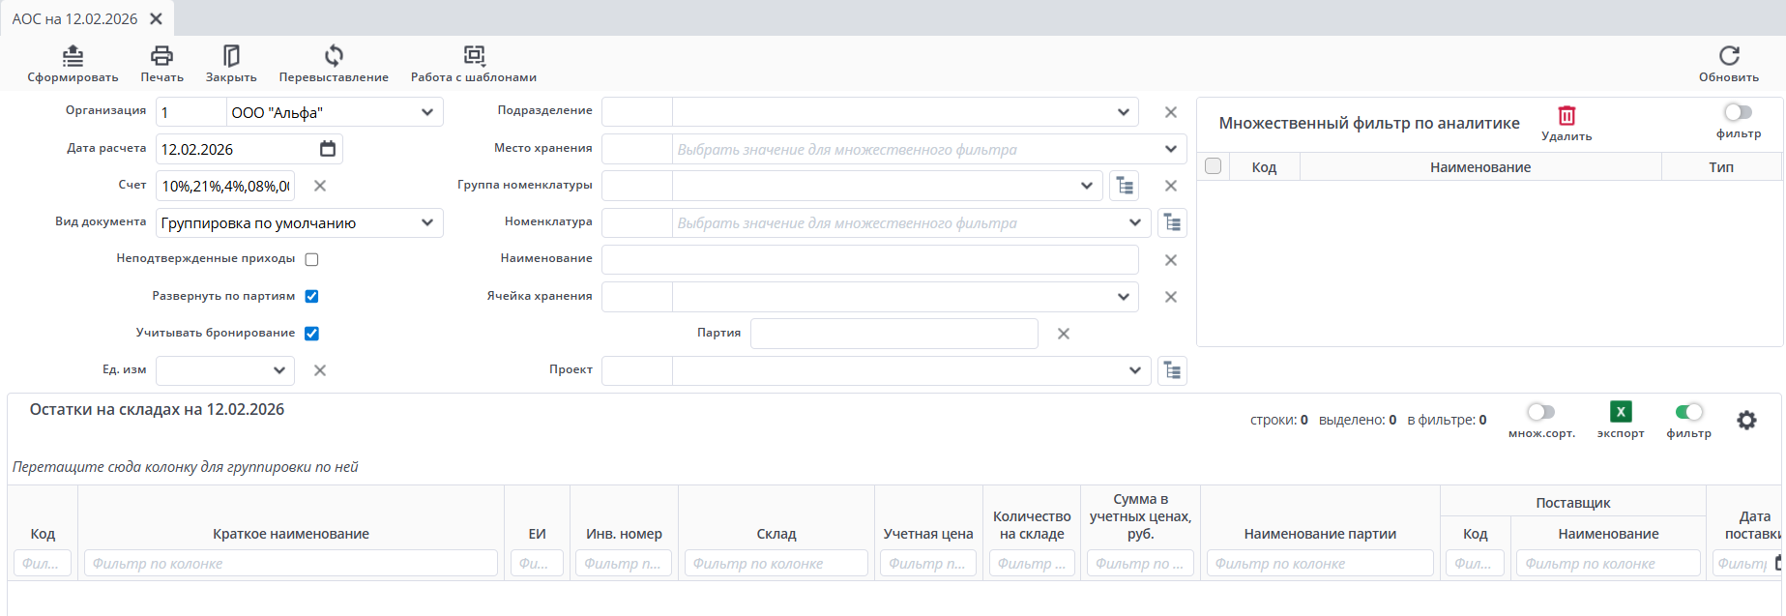Click the Сформировать toolbar icon
This screenshot has width=1786, height=616.
pyautogui.click(x=73, y=56)
